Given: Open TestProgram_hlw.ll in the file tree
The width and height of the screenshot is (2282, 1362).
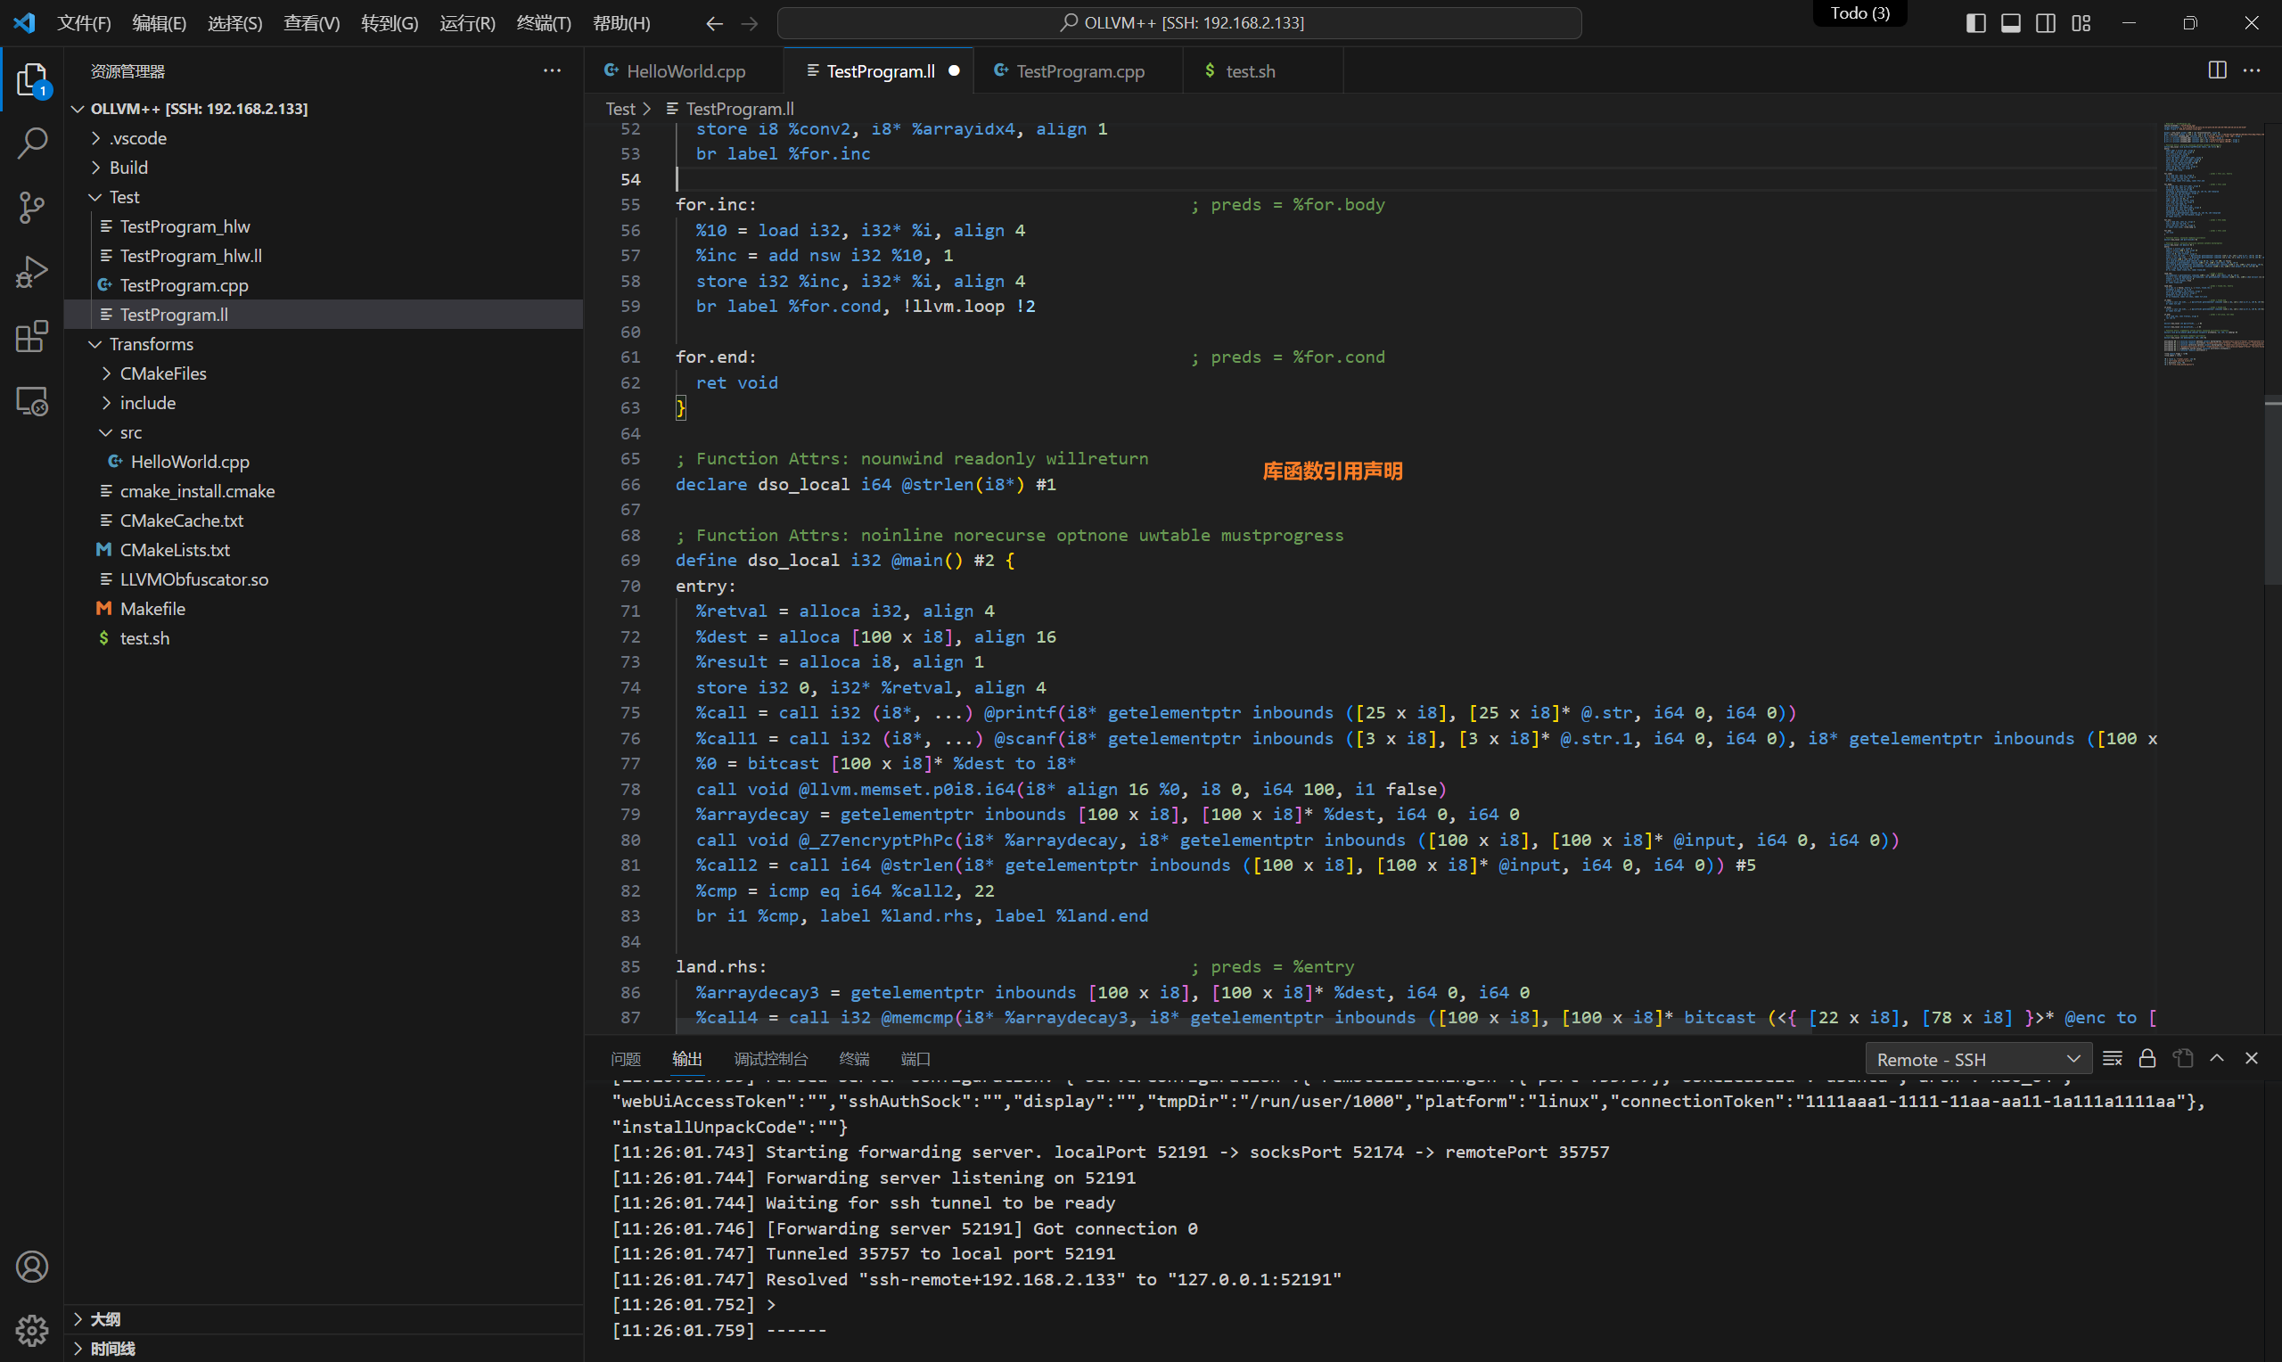Looking at the screenshot, I should pyautogui.click(x=323, y=255).
